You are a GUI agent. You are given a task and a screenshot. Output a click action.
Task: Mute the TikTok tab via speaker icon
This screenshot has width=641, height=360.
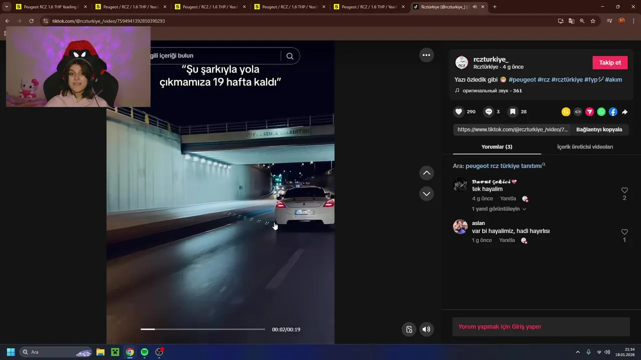point(475,7)
